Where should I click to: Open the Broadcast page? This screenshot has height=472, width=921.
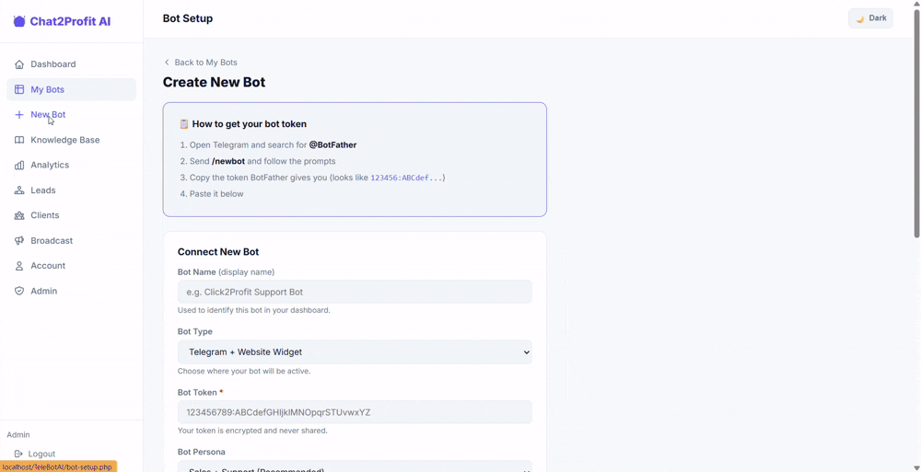71,241
